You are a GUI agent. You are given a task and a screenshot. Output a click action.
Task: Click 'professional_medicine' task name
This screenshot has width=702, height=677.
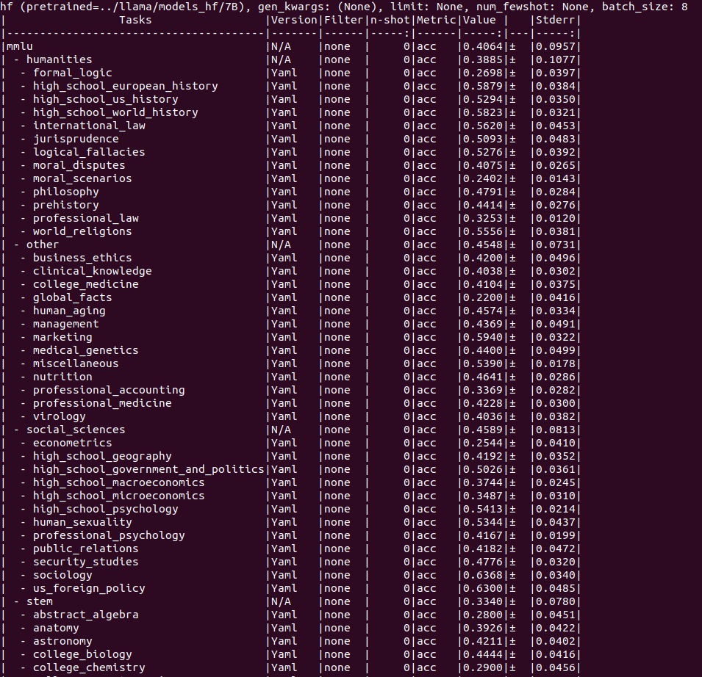click(102, 403)
